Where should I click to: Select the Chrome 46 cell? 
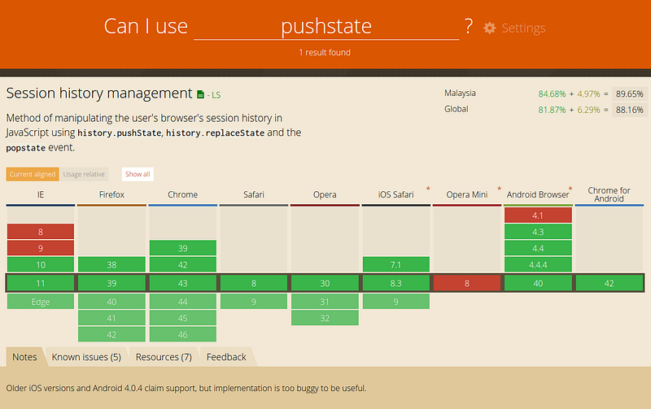[182, 334]
